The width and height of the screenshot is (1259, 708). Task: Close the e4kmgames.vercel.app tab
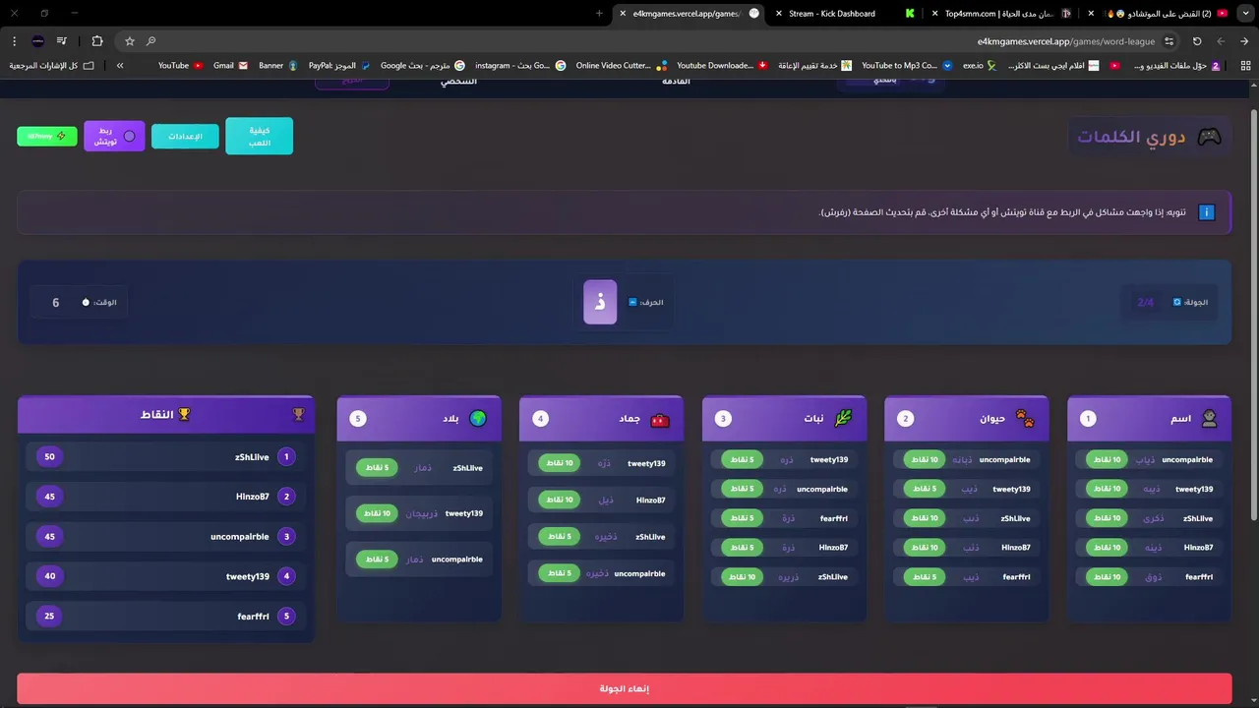(623, 14)
